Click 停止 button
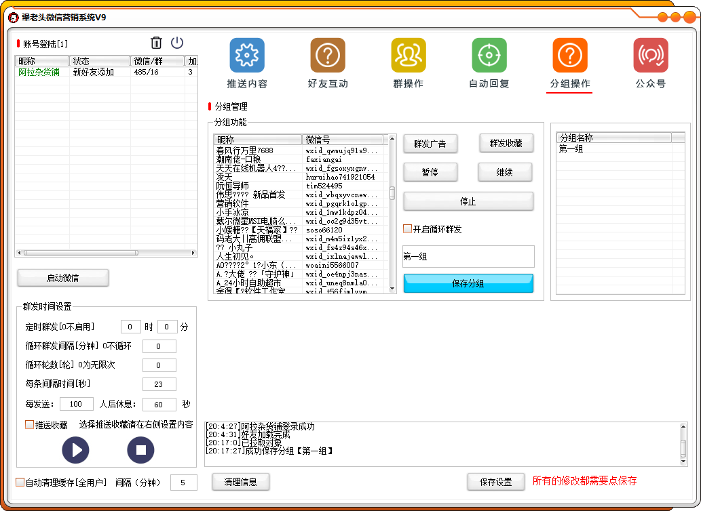The image size is (701, 511). coord(468,201)
